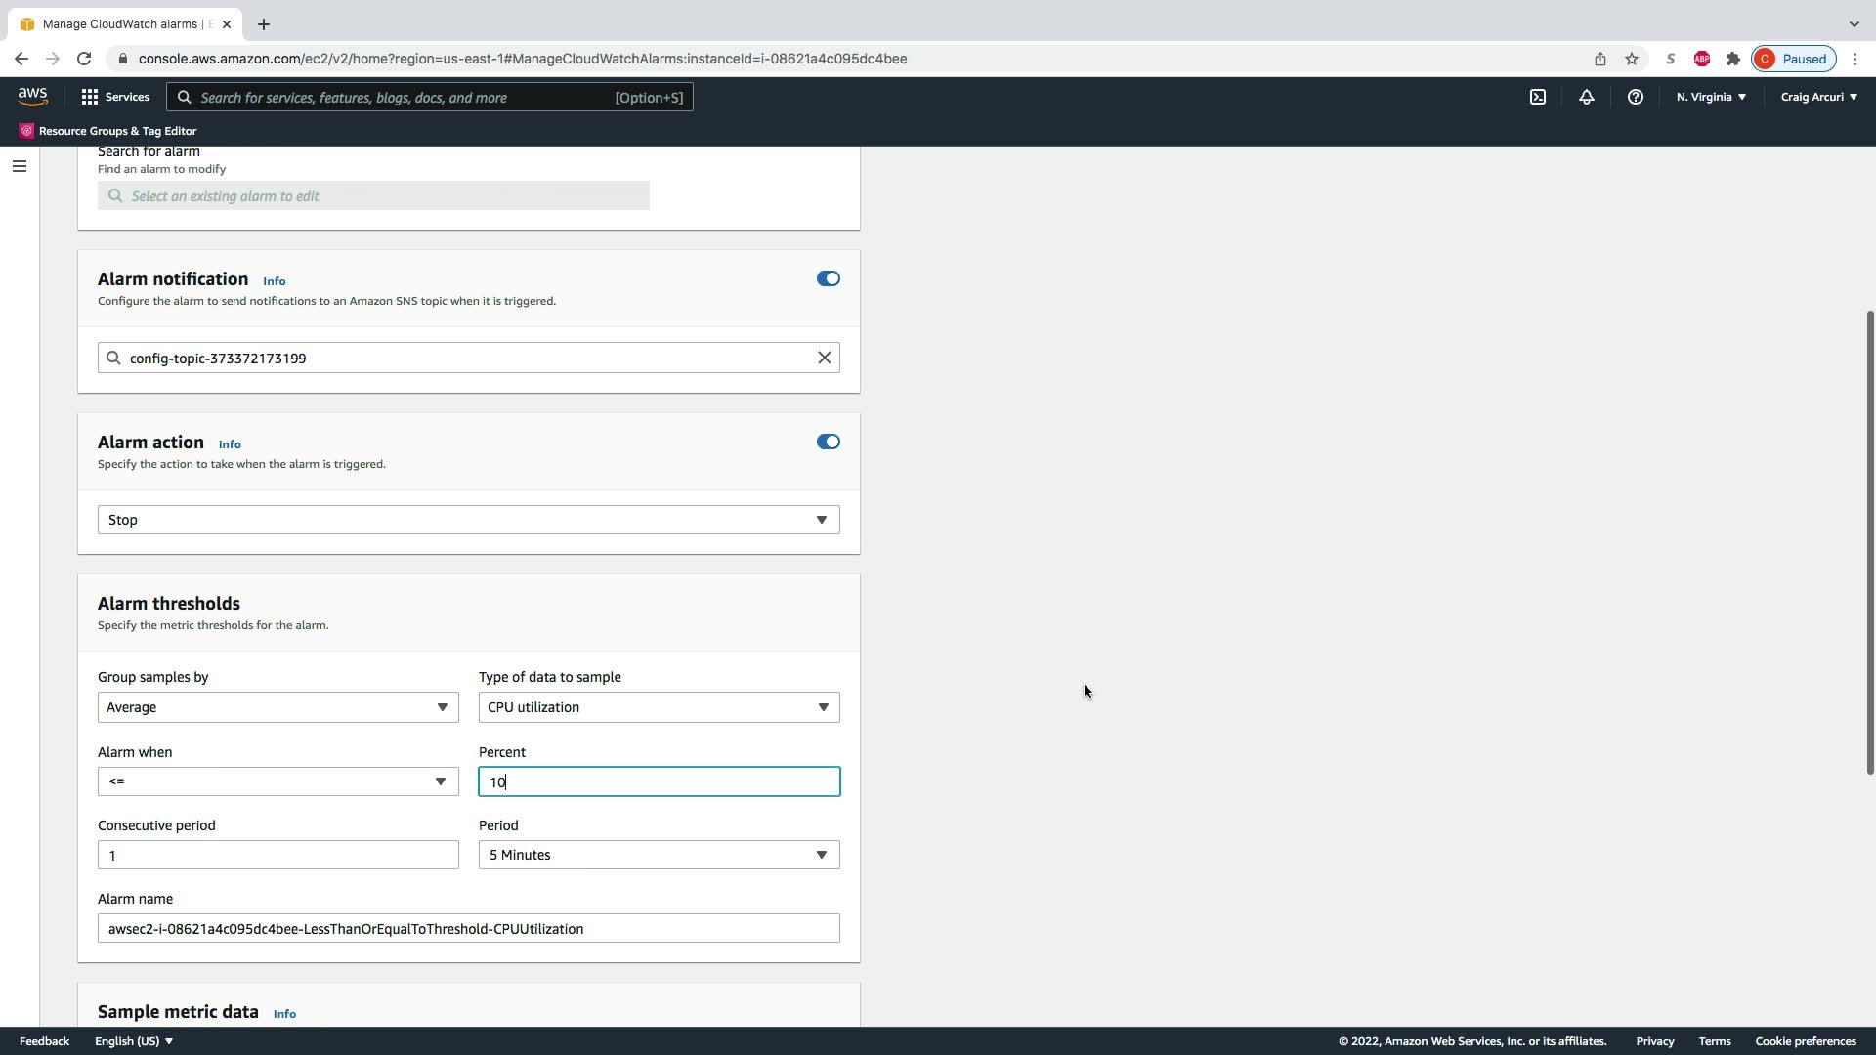Bookmark this page with the star icon
The height and width of the screenshot is (1055, 1876).
pos(1632,59)
